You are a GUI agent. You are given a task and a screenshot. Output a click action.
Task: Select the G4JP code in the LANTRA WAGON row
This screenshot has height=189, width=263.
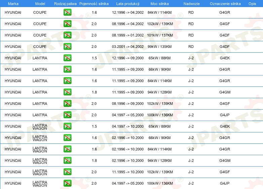225,183
